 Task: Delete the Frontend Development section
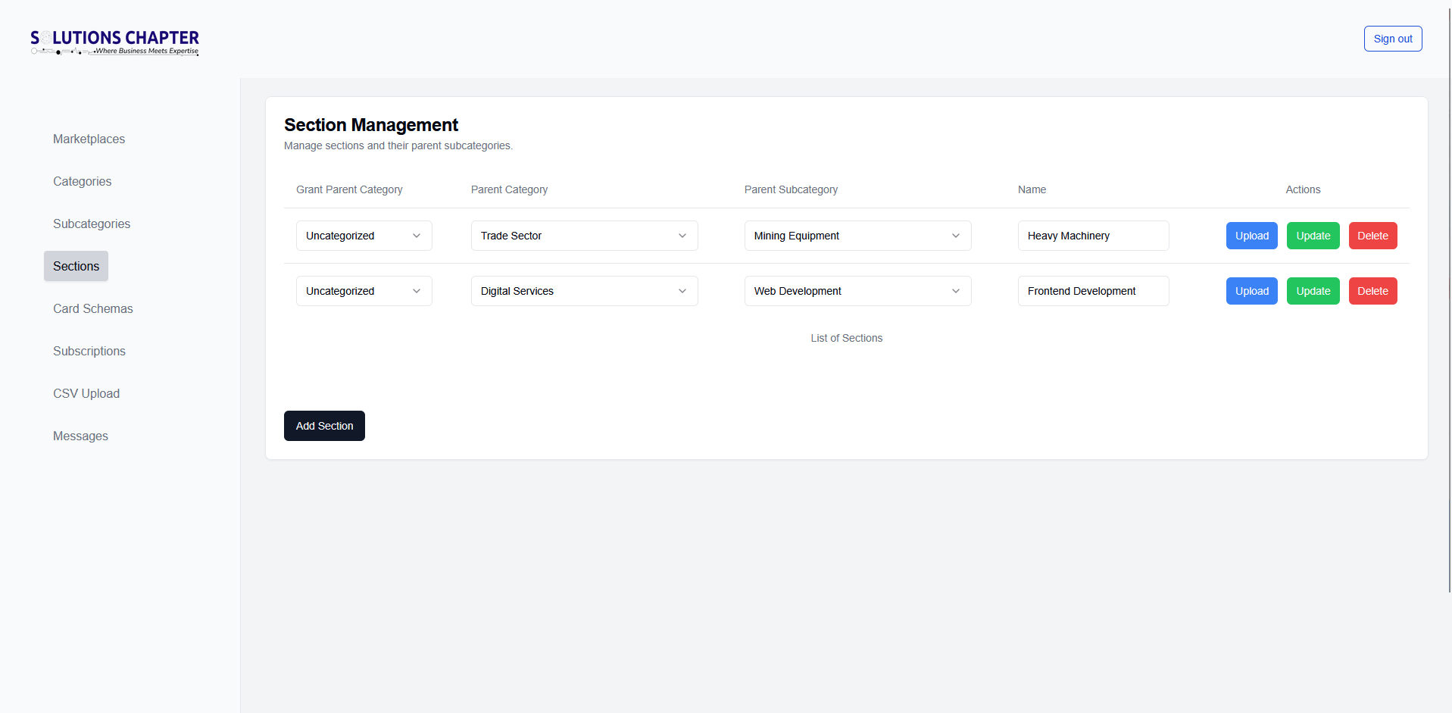(x=1372, y=291)
